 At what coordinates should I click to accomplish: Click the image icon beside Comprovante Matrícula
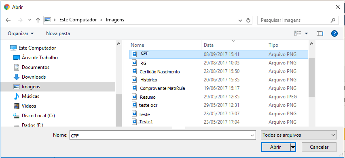pyautogui.click(x=135, y=88)
